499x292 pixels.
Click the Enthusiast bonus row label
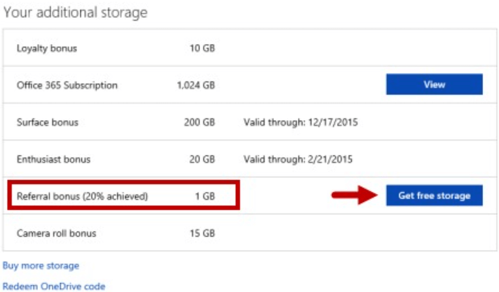[53, 159]
